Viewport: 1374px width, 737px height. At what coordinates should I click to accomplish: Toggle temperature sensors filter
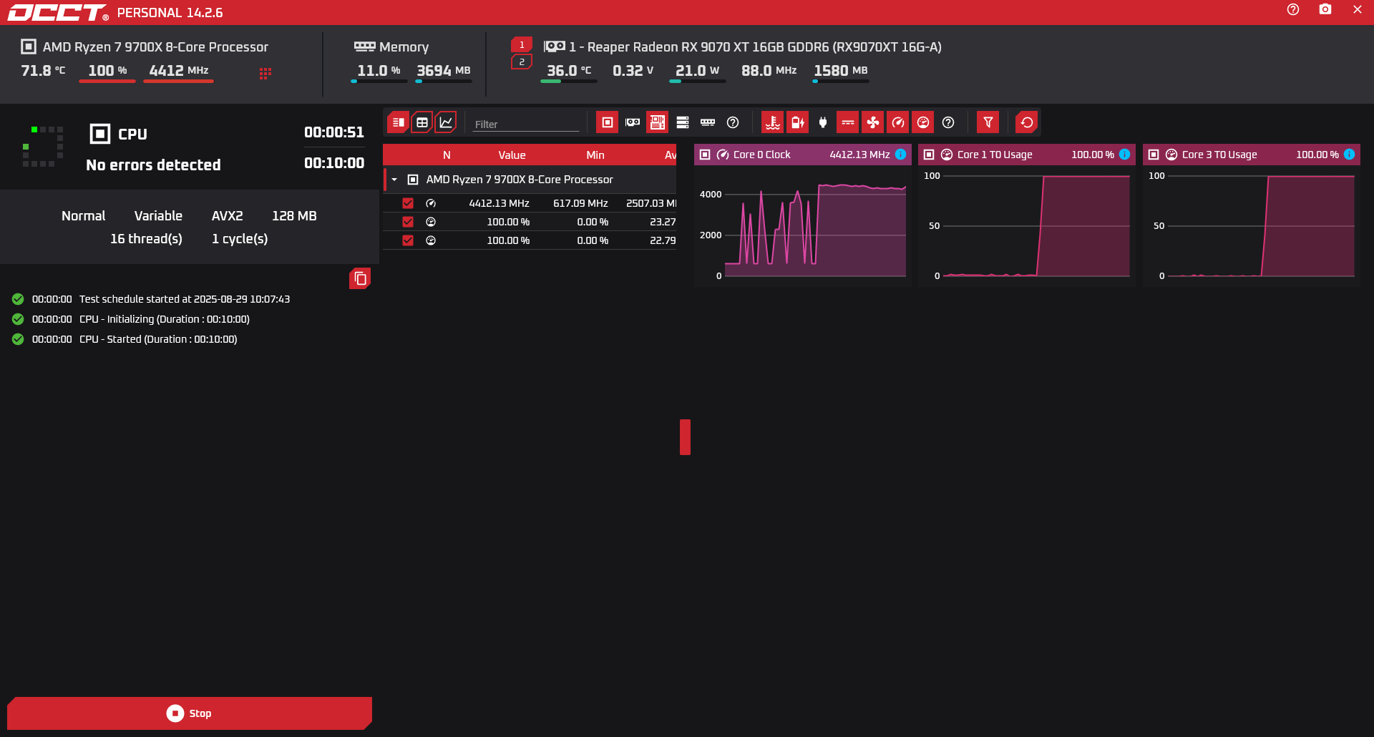pyautogui.click(x=772, y=122)
